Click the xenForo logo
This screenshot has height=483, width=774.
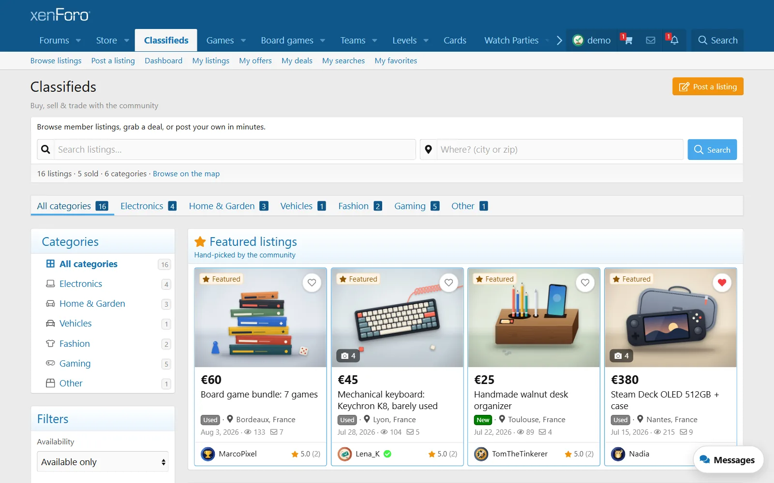(x=60, y=15)
